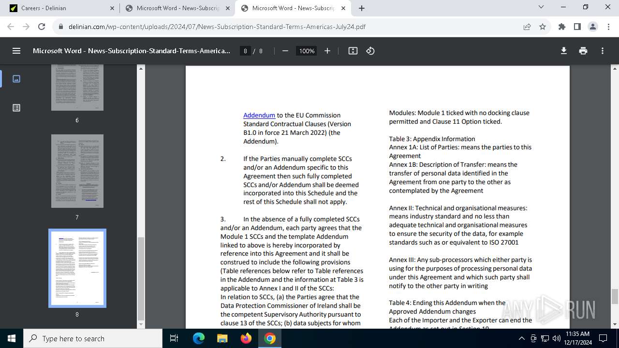Click document scrollbar down arrow

tap(615, 324)
